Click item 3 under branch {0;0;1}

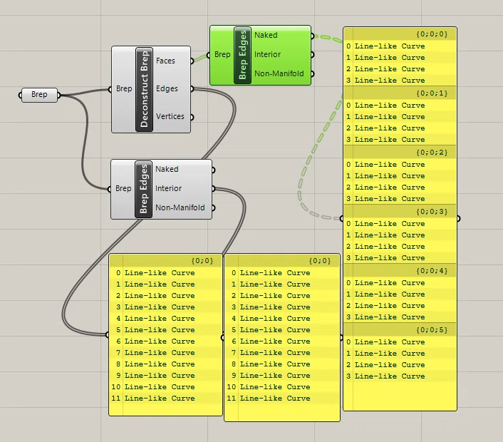pyautogui.click(x=400, y=140)
